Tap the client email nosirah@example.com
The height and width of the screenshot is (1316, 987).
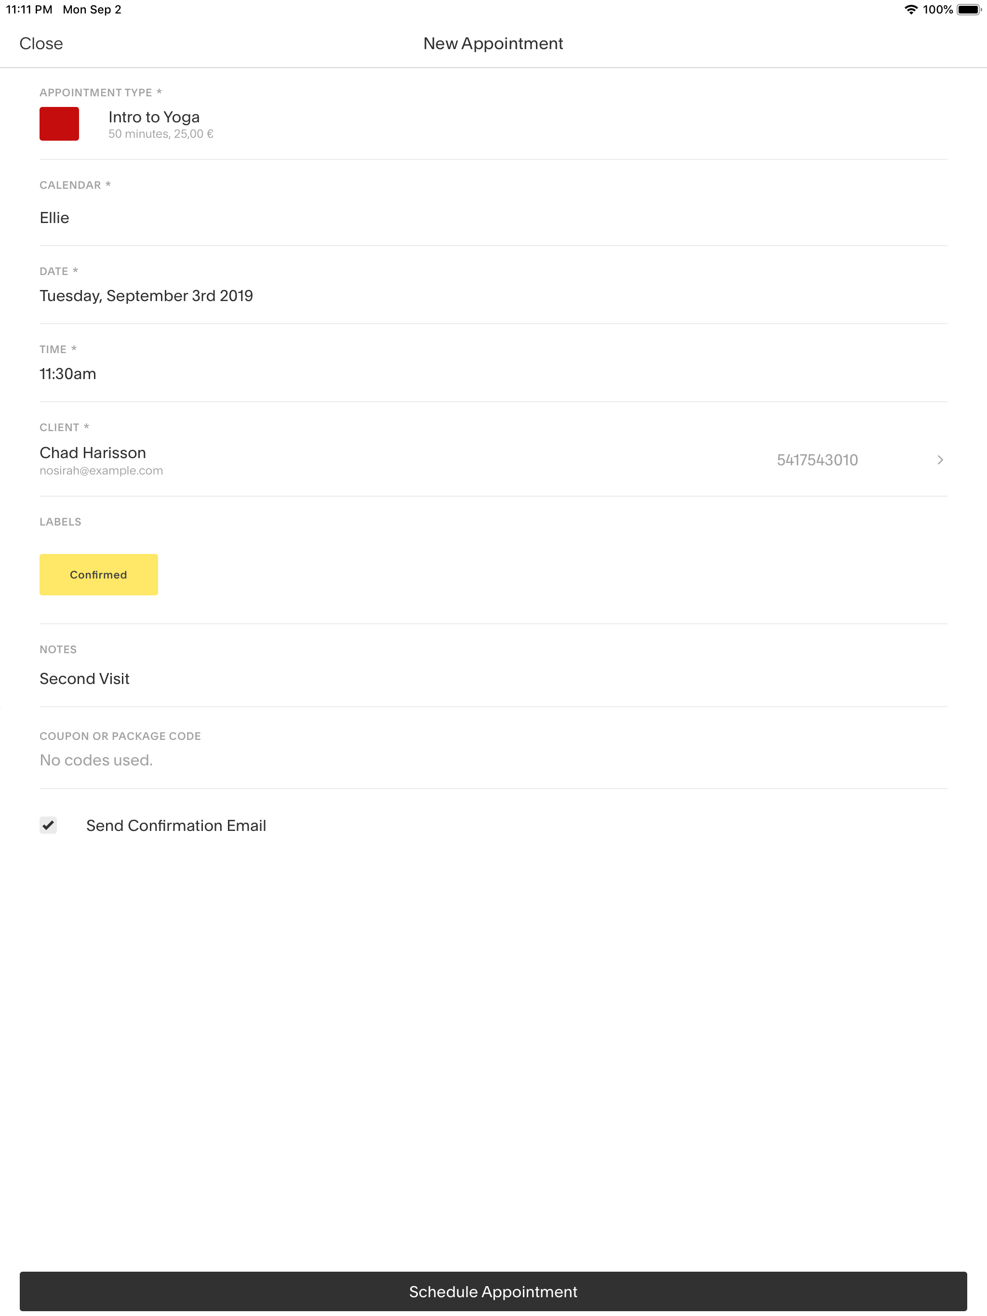click(x=101, y=471)
